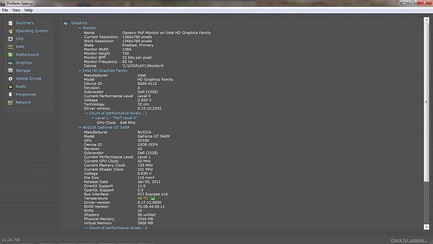The height and width of the screenshot is (244, 433).
Task: Select the Physical Memory 2048 MB value
Action: [x=145, y=219]
